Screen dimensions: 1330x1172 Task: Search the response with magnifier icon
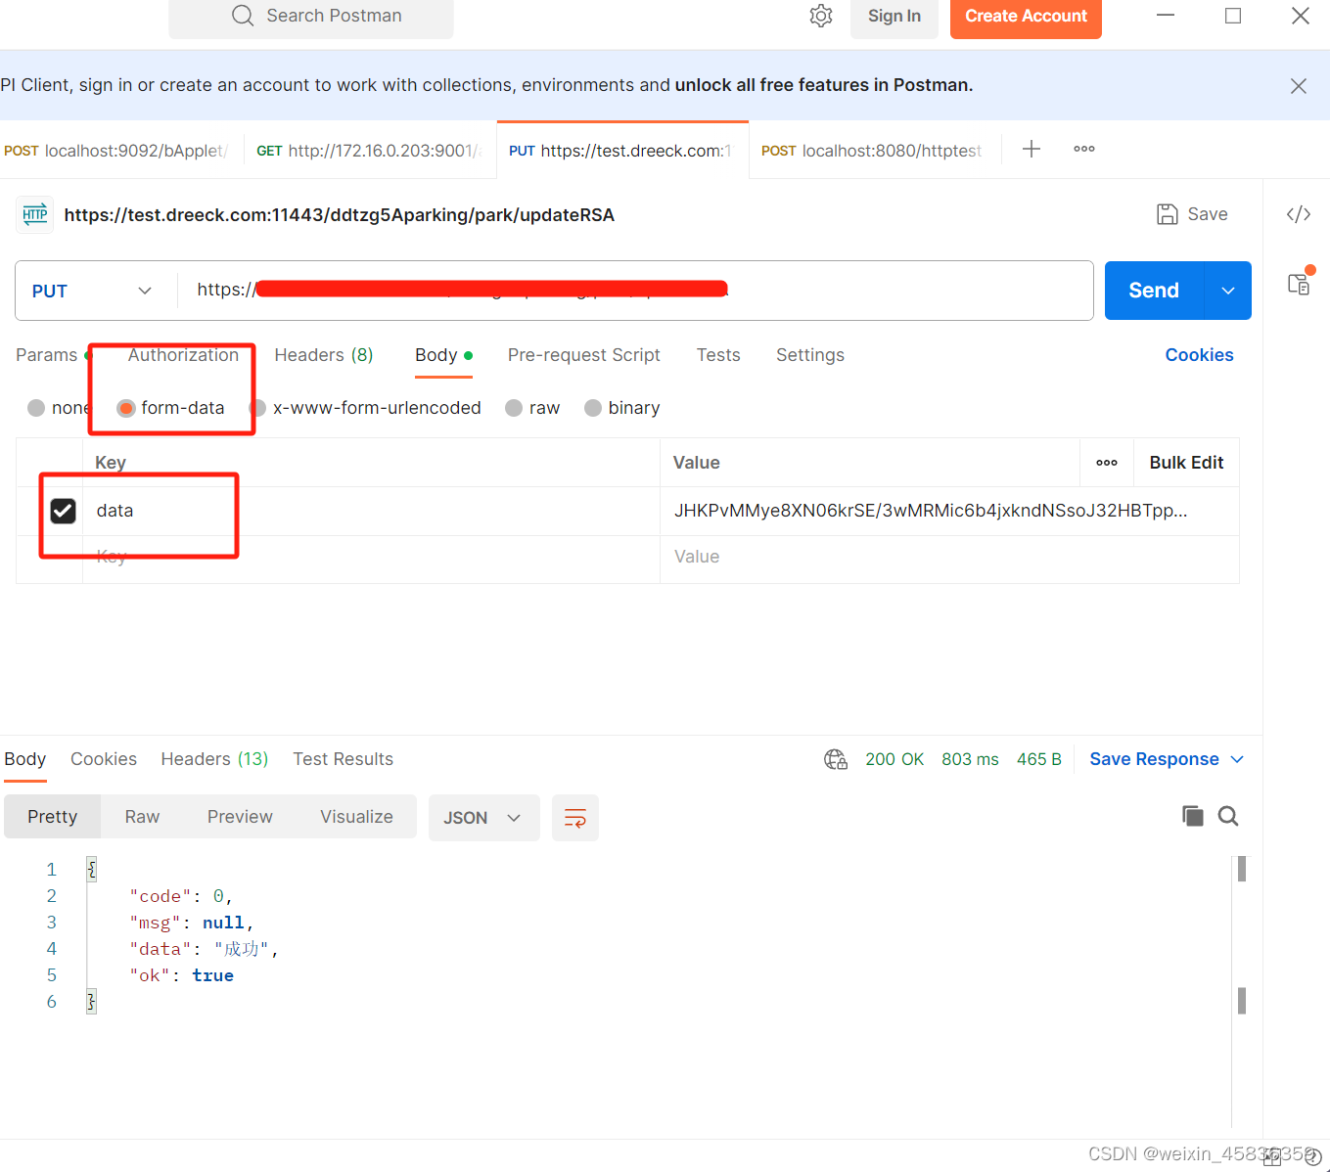[x=1228, y=816]
